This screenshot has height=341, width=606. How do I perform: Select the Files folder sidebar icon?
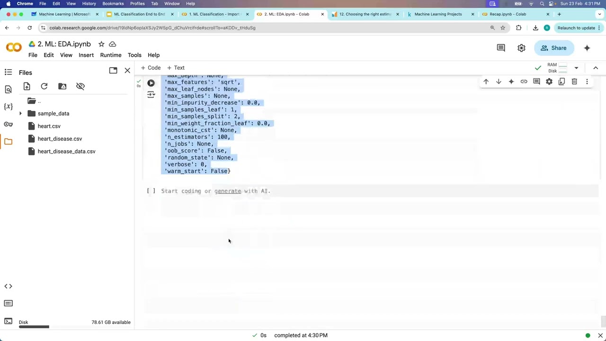click(8, 142)
